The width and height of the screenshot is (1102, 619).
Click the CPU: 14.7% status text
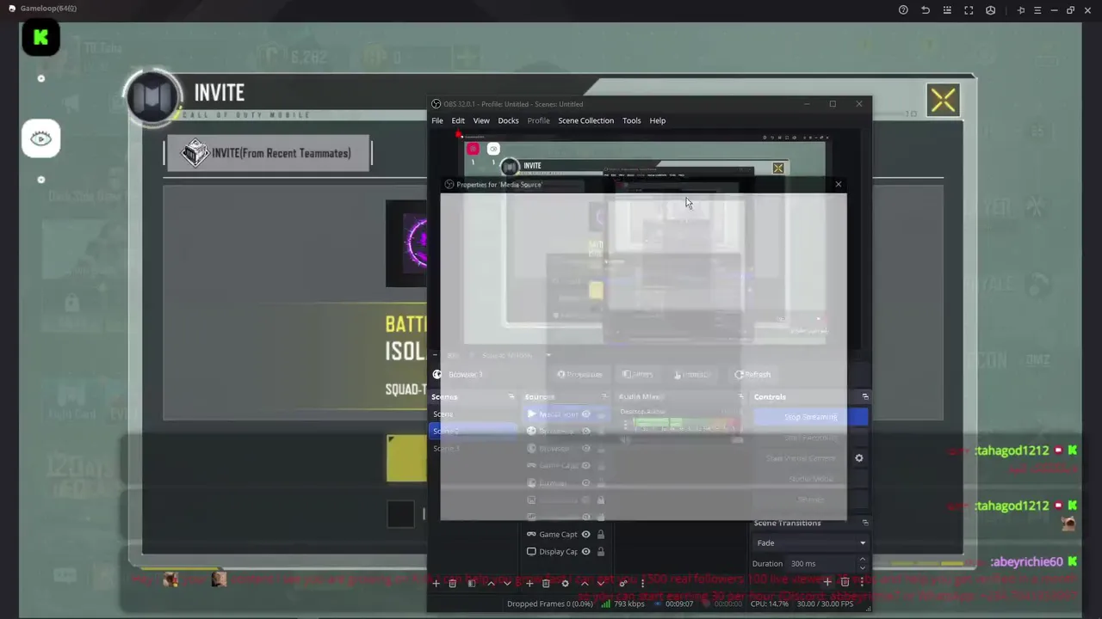pos(770,604)
